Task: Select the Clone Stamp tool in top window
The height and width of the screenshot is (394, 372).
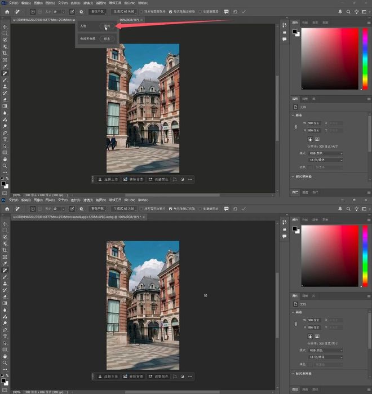Action: tap(5, 86)
